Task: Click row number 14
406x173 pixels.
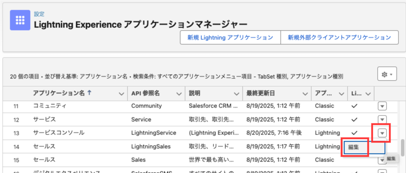Action: tap(16, 146)
